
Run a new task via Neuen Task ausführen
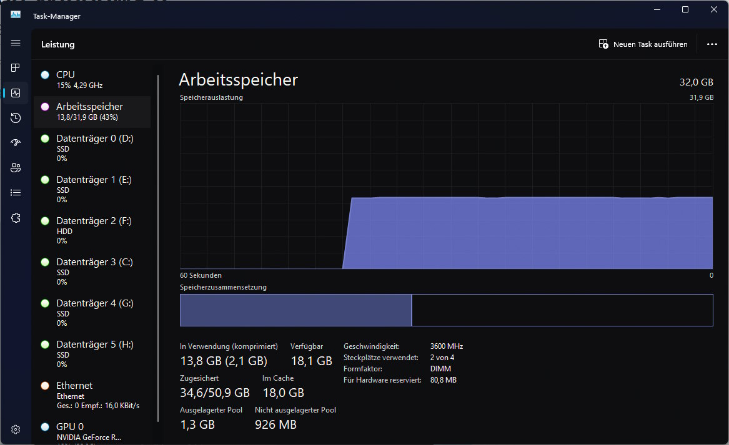coord(643,44)
